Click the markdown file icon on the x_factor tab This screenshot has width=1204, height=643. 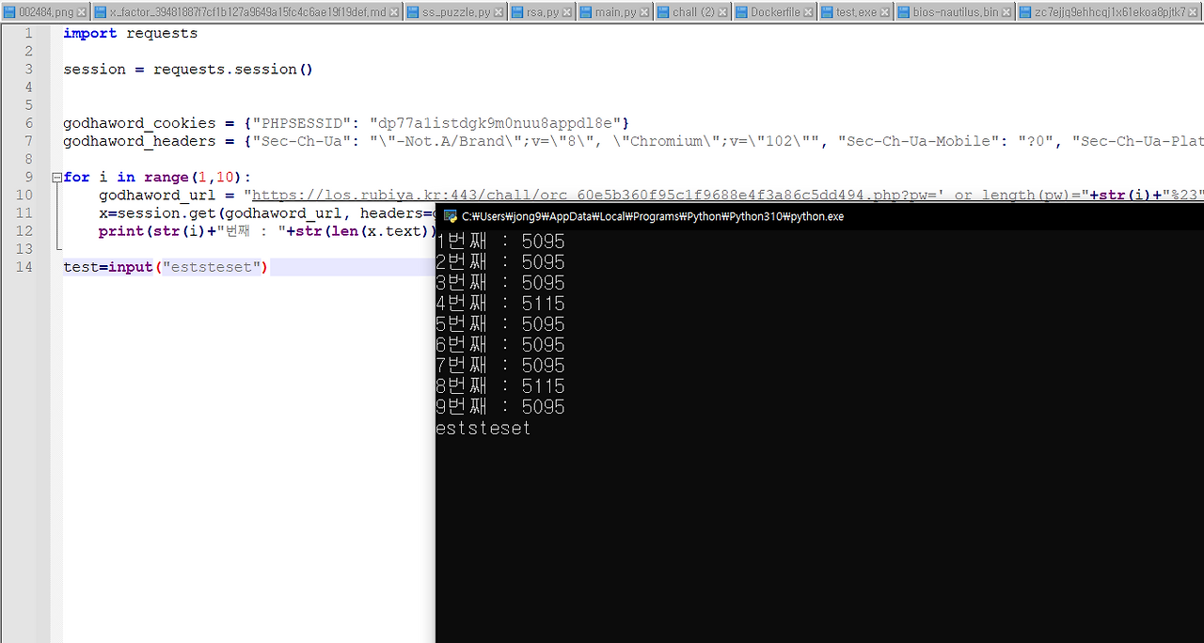click(x=100, y=13)
